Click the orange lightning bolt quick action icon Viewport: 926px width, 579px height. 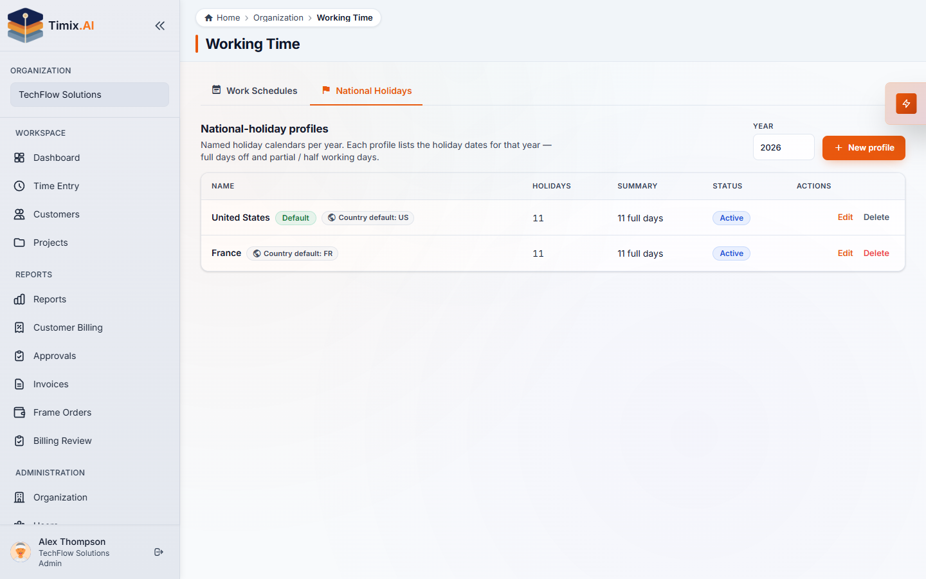pyautogui.click(x=906, y=104)
